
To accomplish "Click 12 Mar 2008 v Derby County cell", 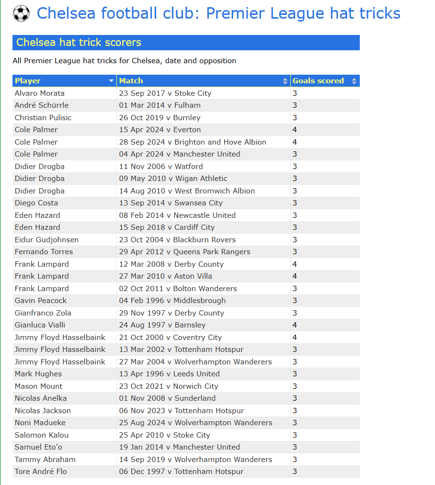I will (204, 264).
